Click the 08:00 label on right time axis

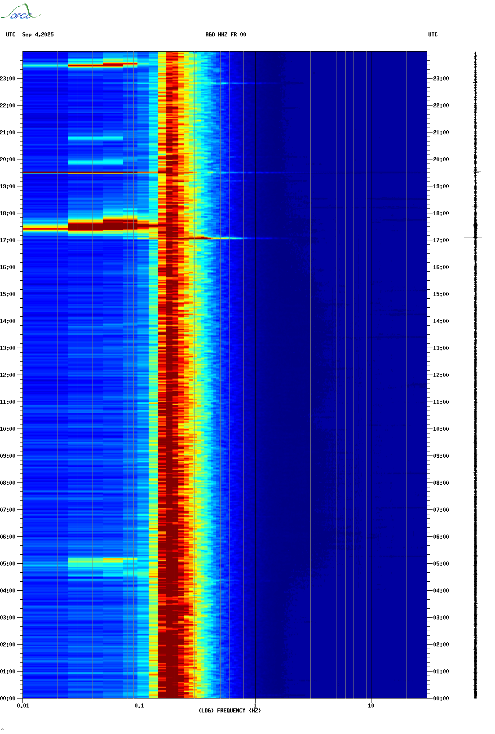441,483
